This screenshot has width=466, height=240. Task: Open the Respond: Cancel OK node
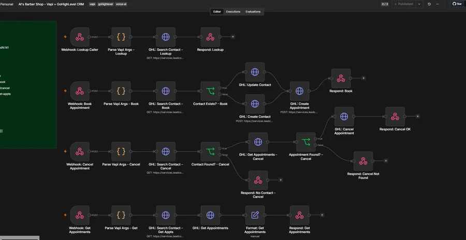(395, 116)
